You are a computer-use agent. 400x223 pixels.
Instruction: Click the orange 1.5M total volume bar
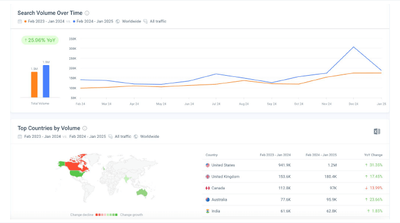click(x=34, y=85)
